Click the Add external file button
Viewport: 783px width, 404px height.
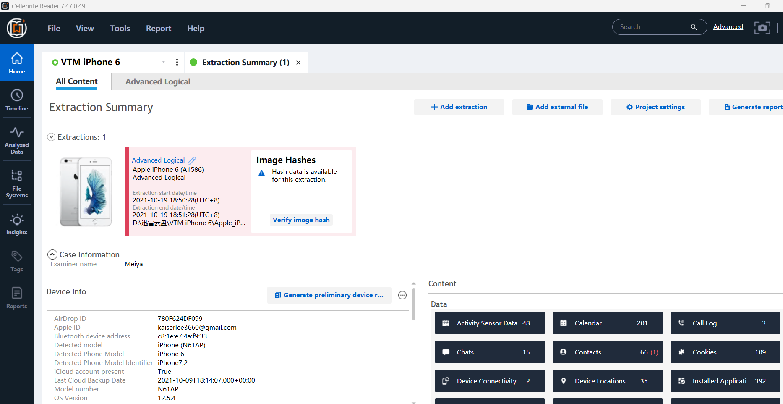[x=557, y=107]
